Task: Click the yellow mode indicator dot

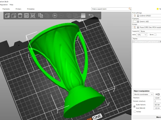Action: point(158,9)
